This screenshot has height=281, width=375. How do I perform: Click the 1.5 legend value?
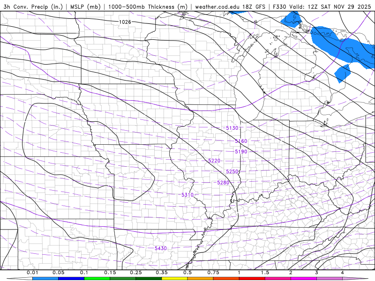tap(265, 273)
